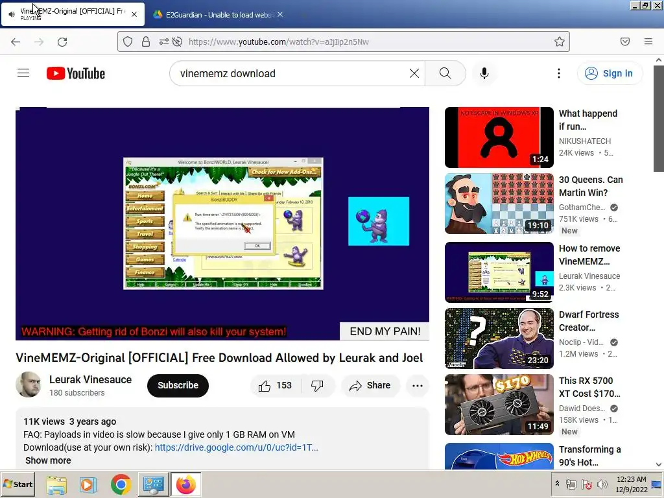Open Leurak Vinesauce channel avatar

(29, 385)
